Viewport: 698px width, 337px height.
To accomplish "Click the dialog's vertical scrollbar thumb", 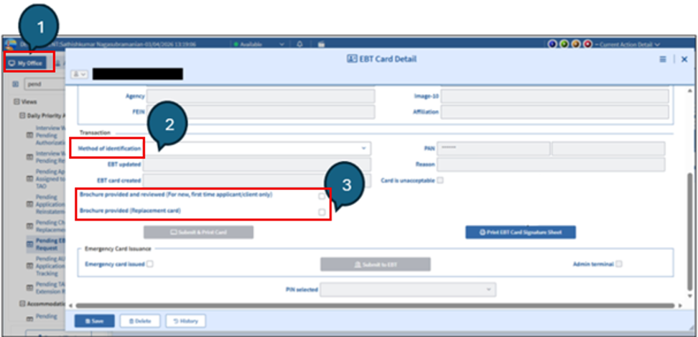I will pyautogui.click(x=691, y=231).
